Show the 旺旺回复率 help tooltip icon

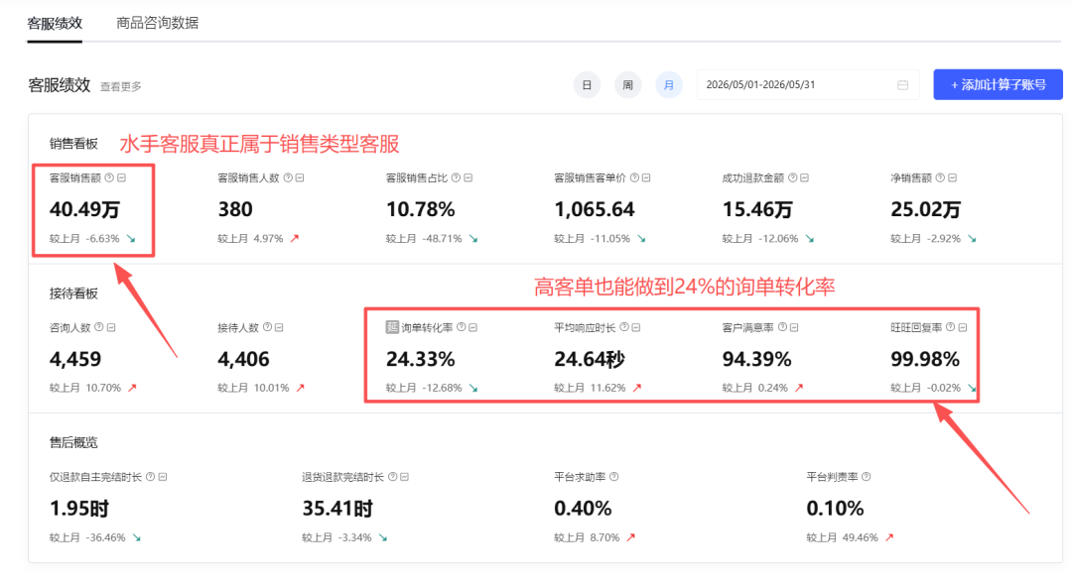point(950,327)
